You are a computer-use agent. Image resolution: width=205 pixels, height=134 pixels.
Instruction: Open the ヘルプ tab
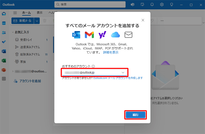pos(52,13)
